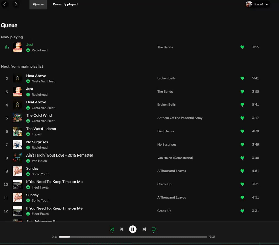Open the No Surprises album link
The height and width of the screenshot is (245, 279).
[166, 145]
